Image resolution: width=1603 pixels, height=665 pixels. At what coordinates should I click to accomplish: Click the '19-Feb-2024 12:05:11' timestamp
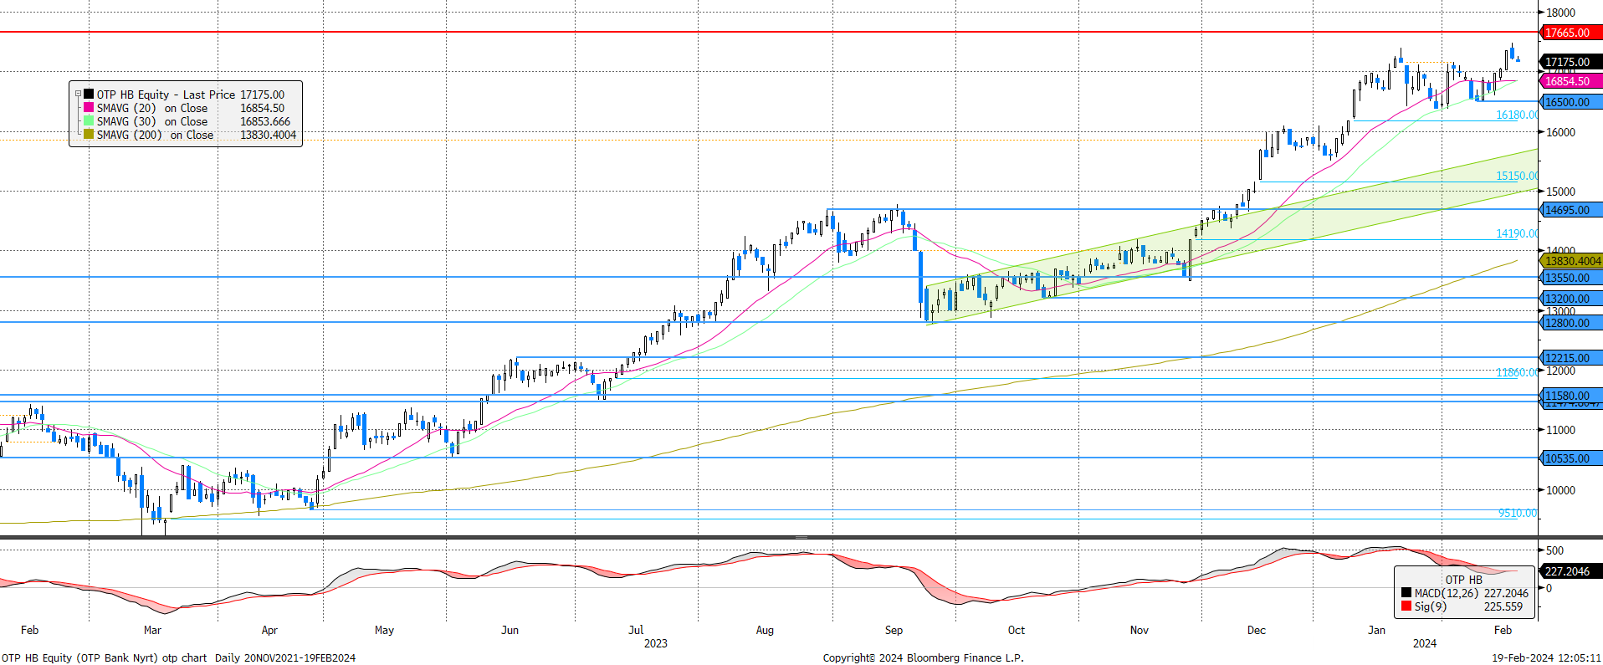1547,657
